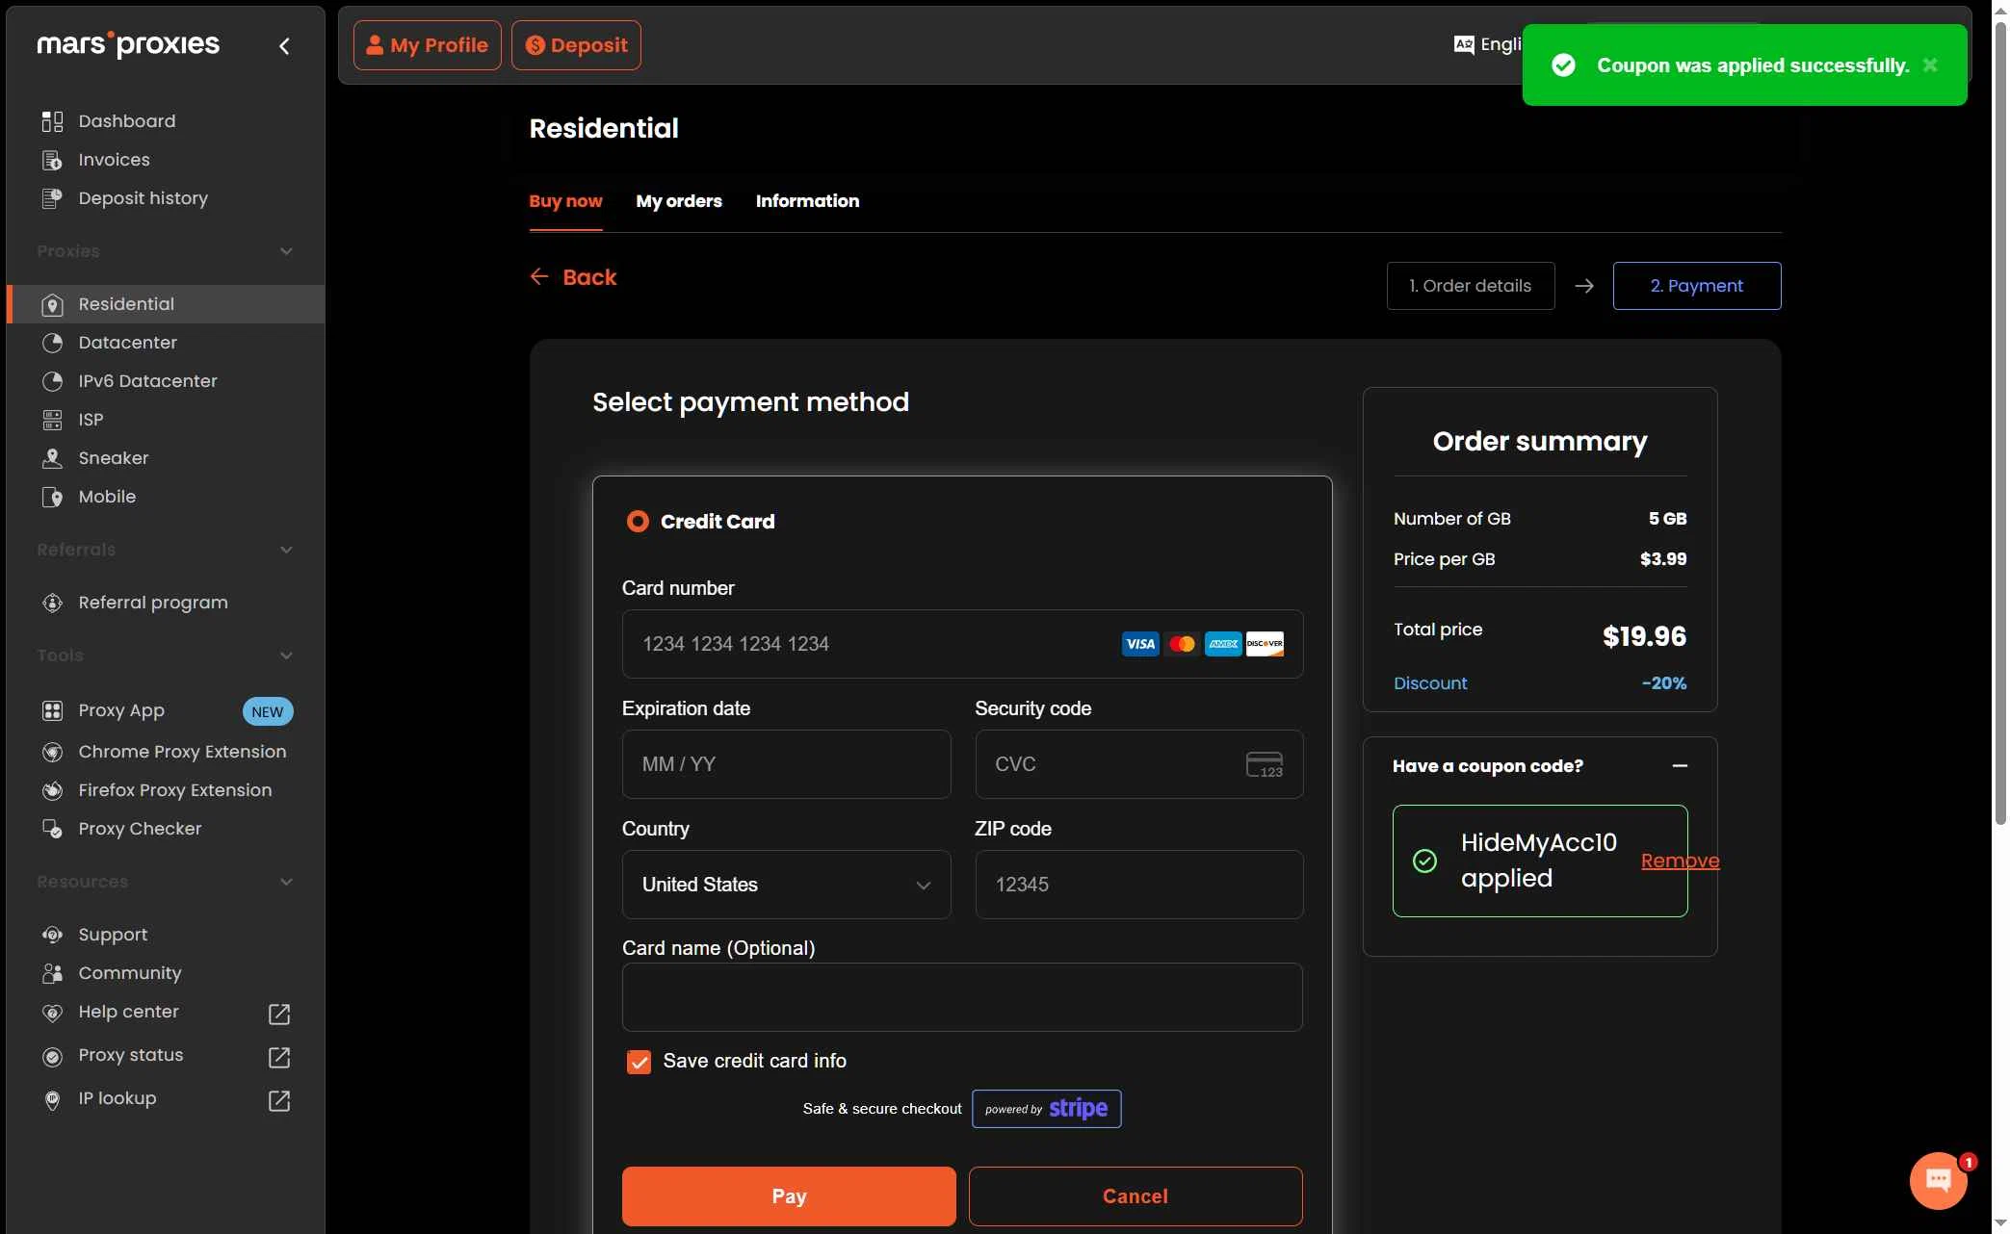Viewport: 2010px width, 1234px height.
Task: Open the Information tab
Action: 807,201
